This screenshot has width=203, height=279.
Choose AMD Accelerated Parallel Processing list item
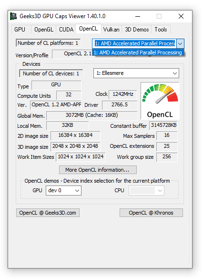138,52
